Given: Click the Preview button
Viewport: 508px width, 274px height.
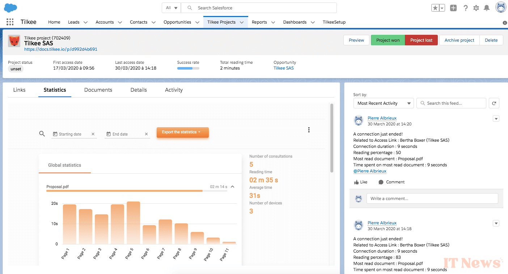Looking at the screenshot, I should click(x=356, y=40).
